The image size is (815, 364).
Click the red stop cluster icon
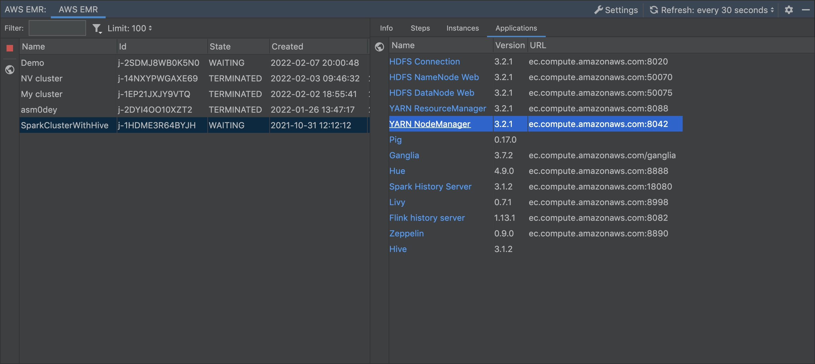pyautogui.click(x=10, y=48)
